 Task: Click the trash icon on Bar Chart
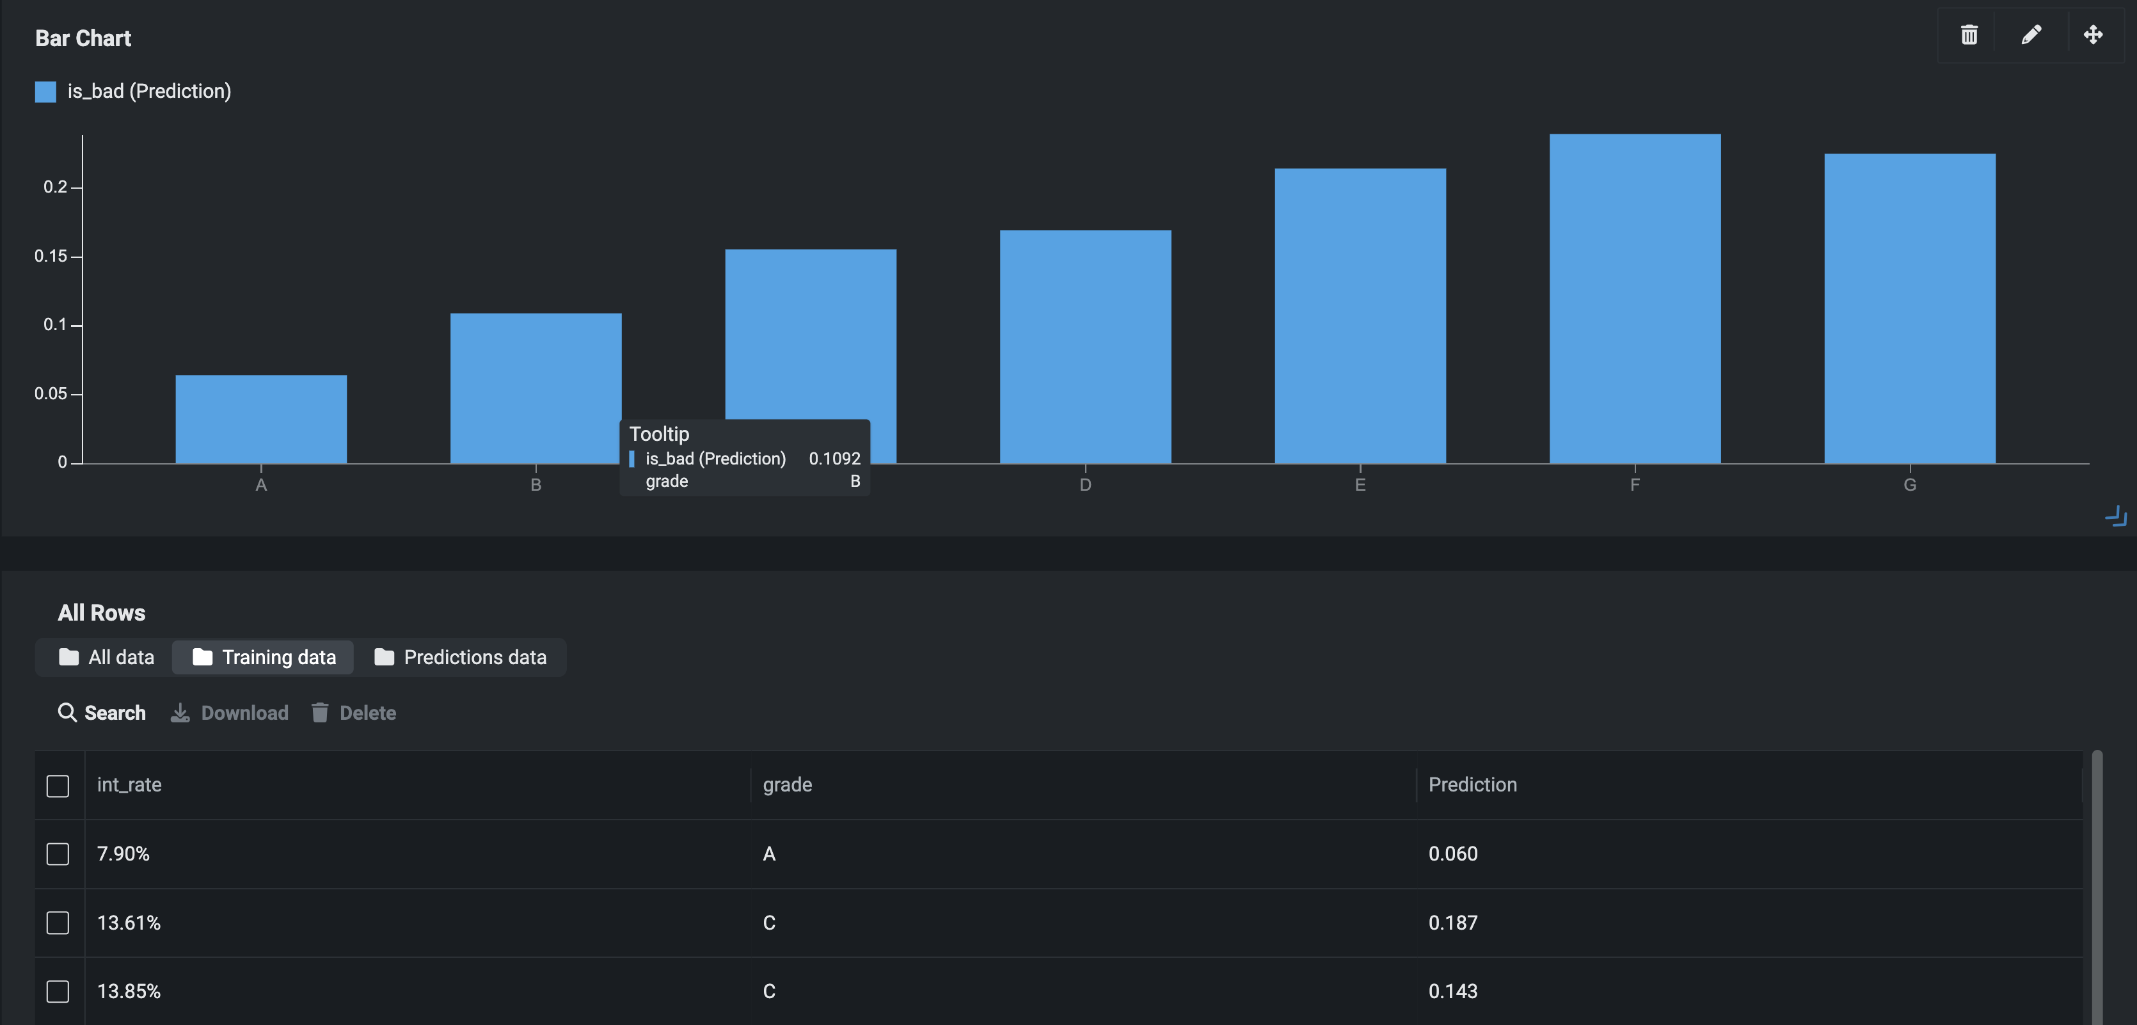(x=1969, y=35)
